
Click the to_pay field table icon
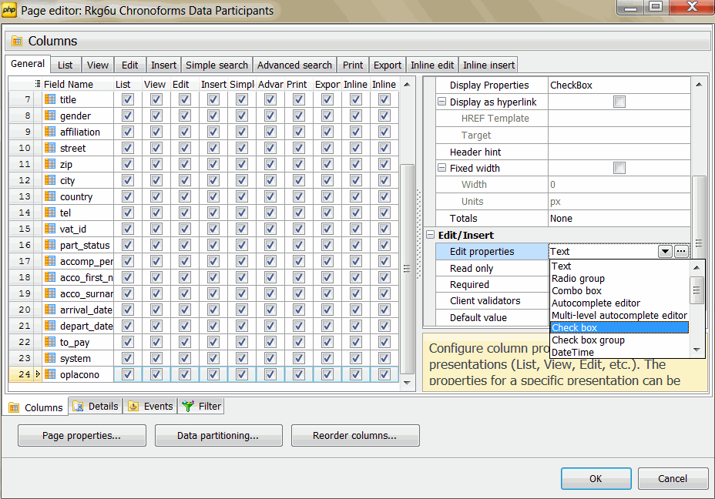coord(50,342)
